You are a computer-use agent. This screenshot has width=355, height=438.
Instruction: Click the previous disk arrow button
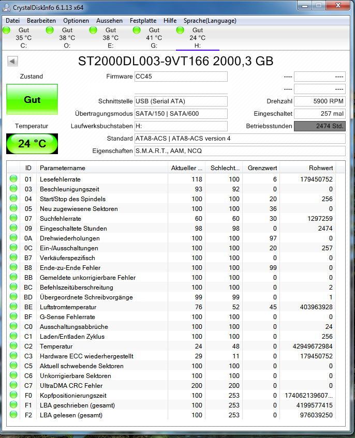click(x=12, y=61)
